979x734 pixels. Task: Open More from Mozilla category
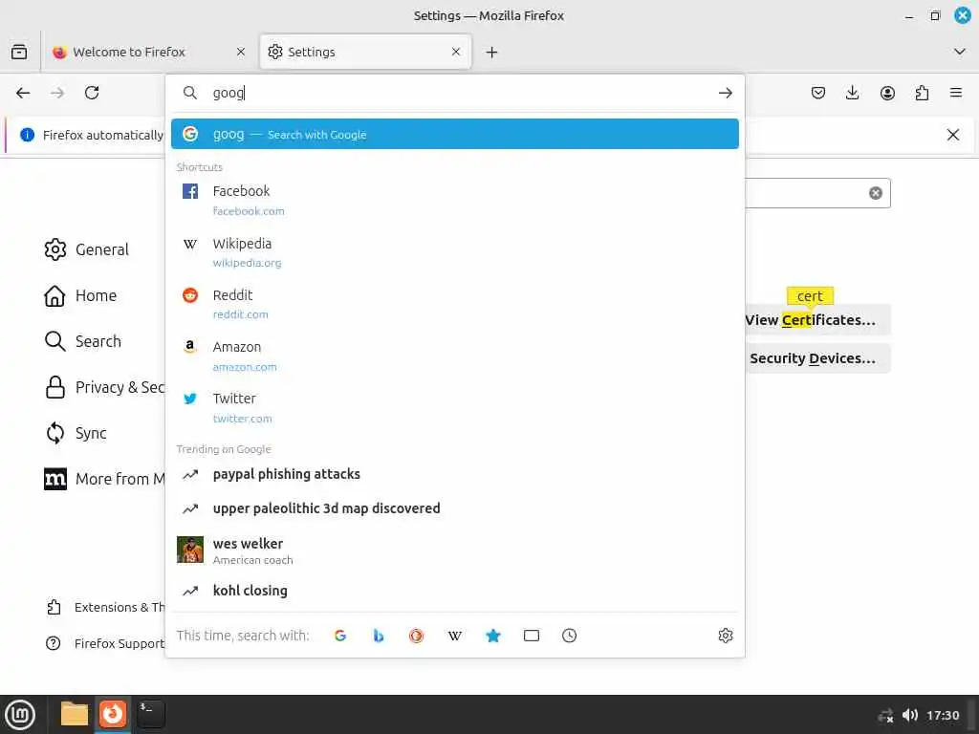pyautogui.click(x=103, y=480)
